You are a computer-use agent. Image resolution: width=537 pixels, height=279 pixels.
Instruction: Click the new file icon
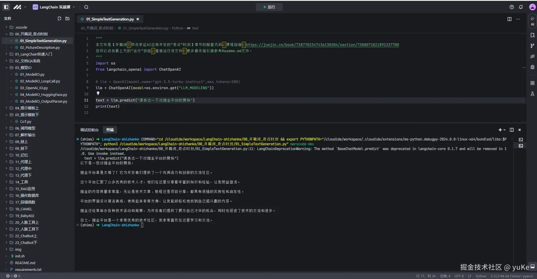click(x=59, y=19)
